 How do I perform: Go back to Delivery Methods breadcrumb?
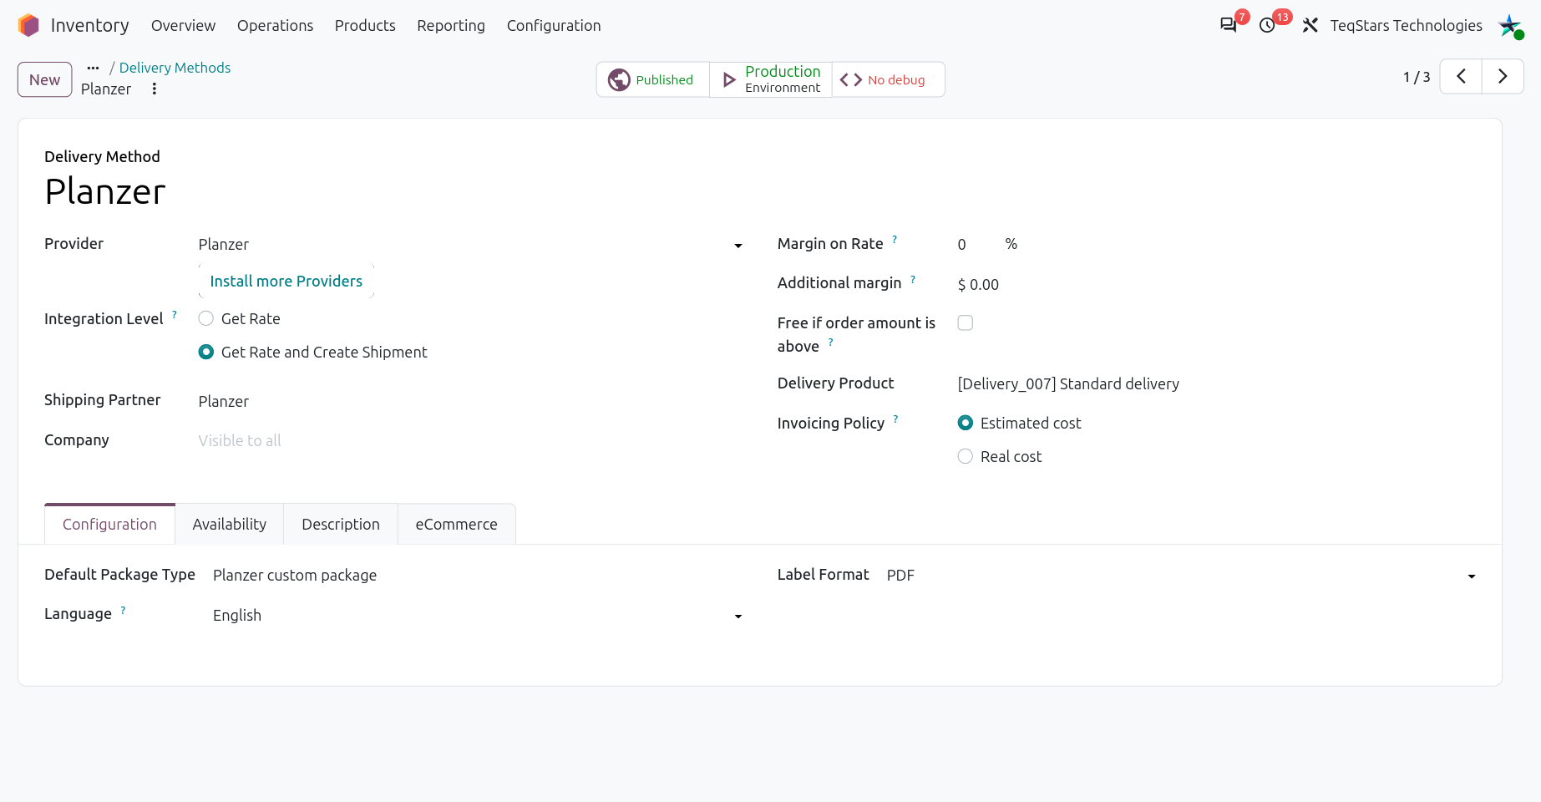175,68
